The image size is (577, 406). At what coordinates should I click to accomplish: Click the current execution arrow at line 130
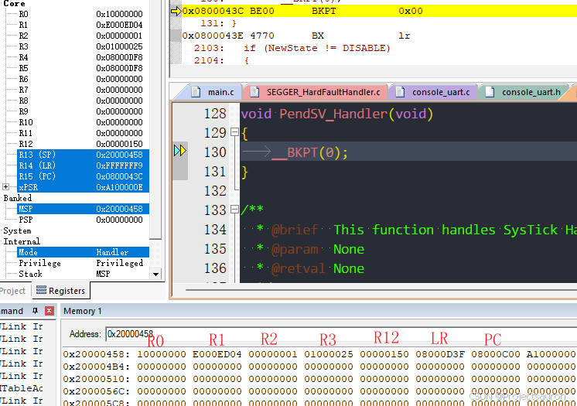click(179, 152)
